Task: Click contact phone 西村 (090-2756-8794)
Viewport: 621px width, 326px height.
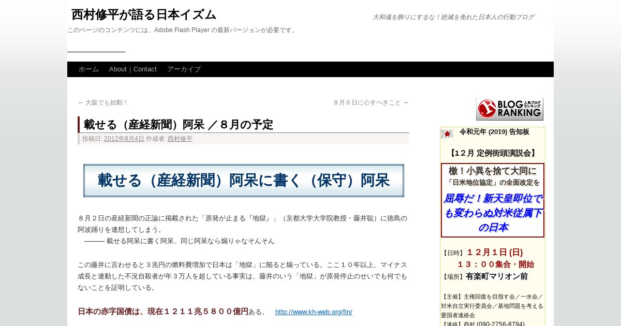Action: coord(494,324)
